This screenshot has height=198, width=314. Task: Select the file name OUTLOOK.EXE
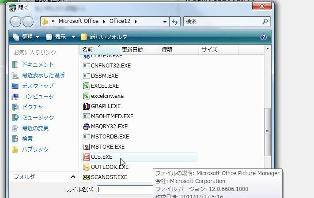[x=110, y=167]
